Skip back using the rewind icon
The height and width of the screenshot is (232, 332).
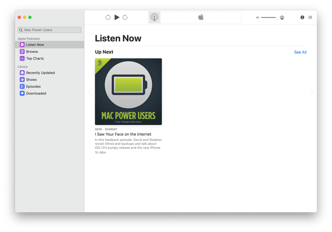click(108, 17)
